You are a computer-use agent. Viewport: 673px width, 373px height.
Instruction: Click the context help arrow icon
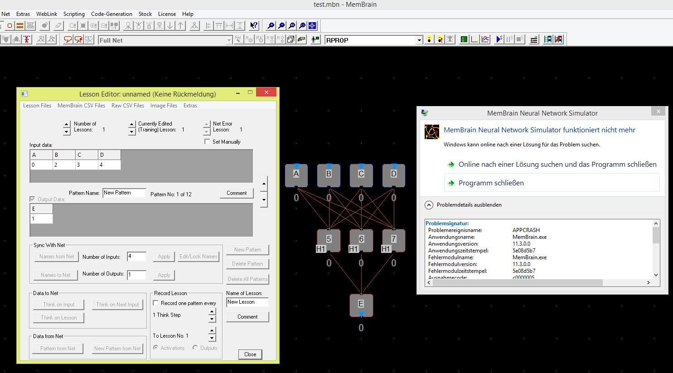click(x=254, y=26)
